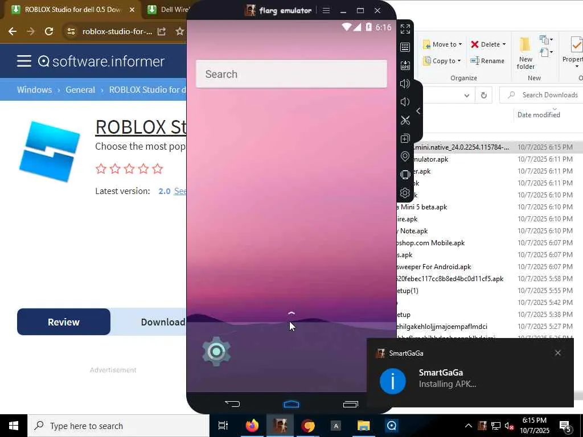Viewport: 583px width, 437px height.
Task: Dismiss the SmartGaGa notification
Action: pos(558,353)
